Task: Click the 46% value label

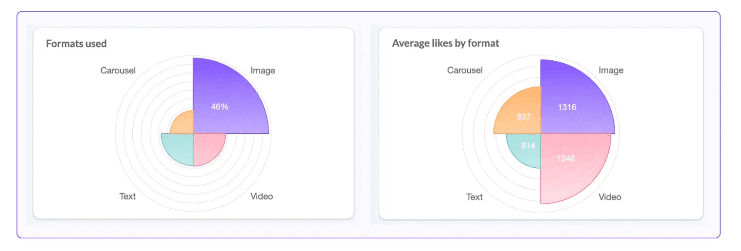Action: [x=219, y=107]
